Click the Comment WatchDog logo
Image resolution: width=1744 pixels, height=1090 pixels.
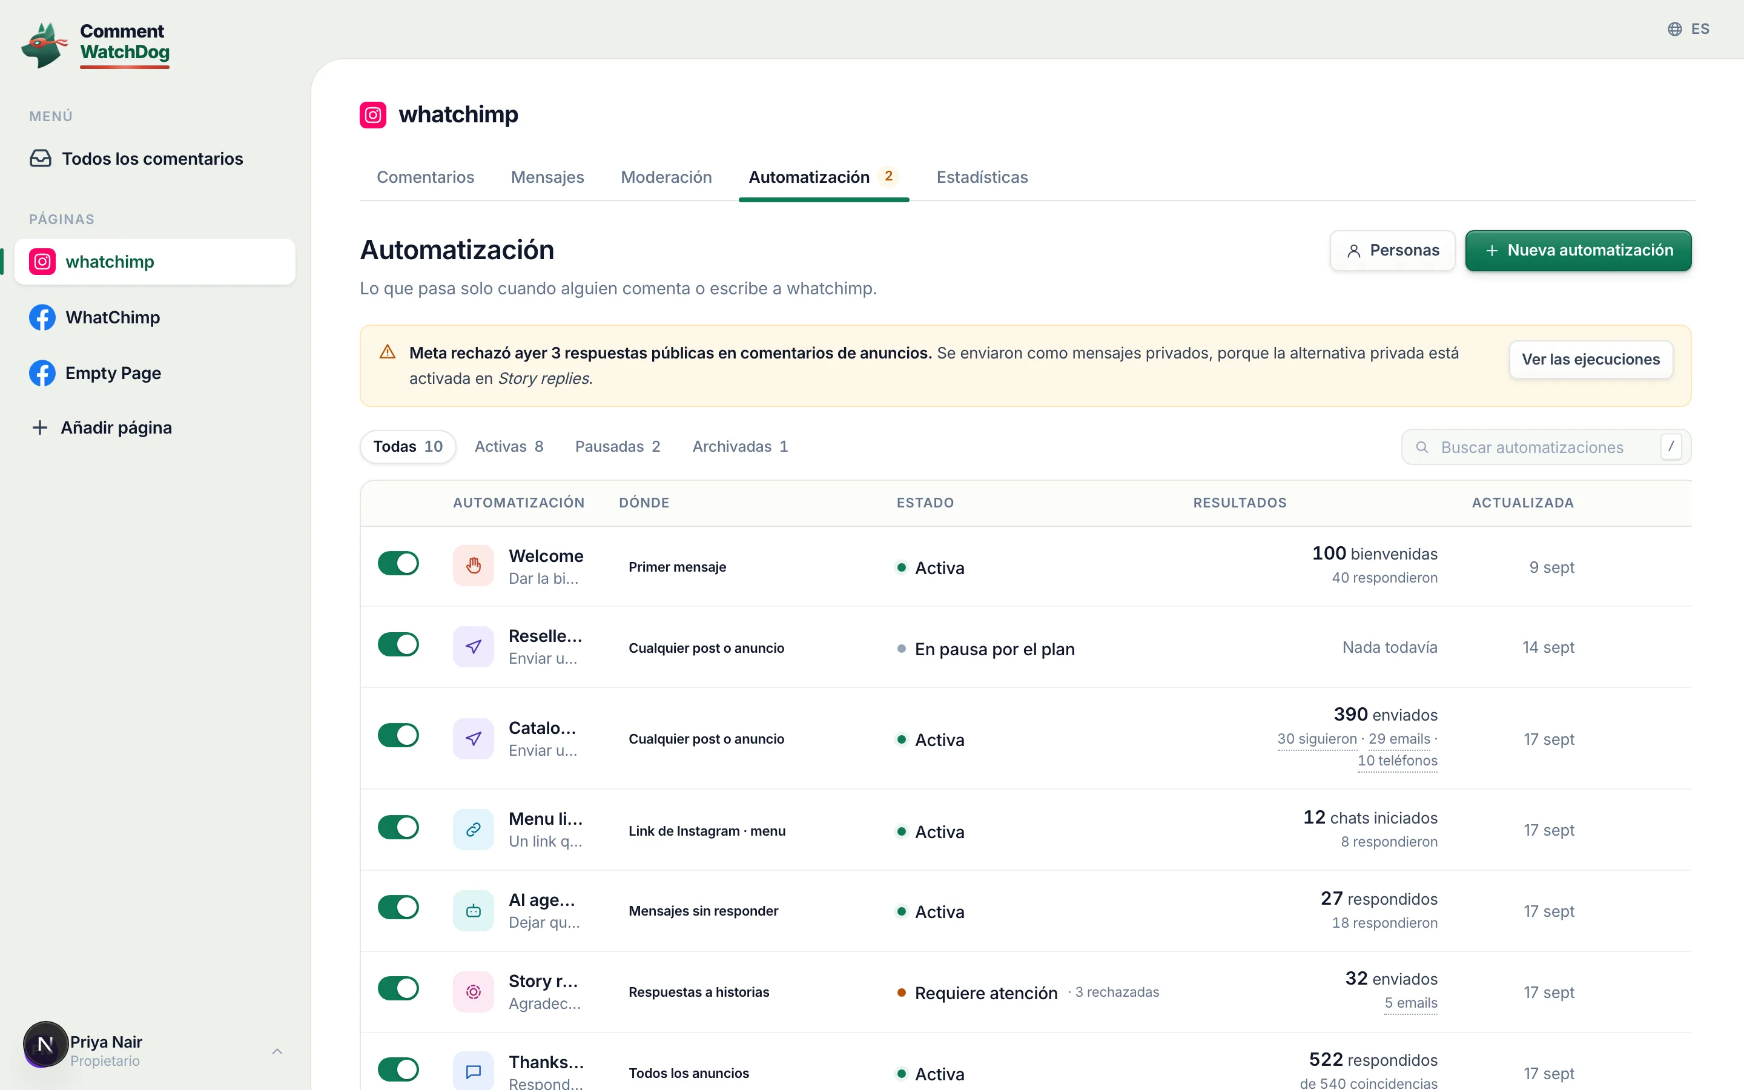tap(95, 45)
